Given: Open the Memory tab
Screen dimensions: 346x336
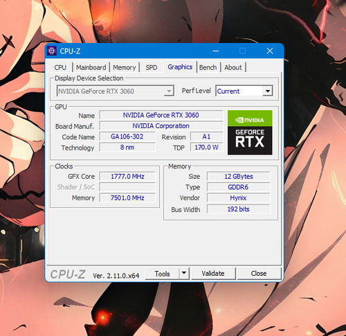Looking at the screenshot, I should [x=125, y=67].
